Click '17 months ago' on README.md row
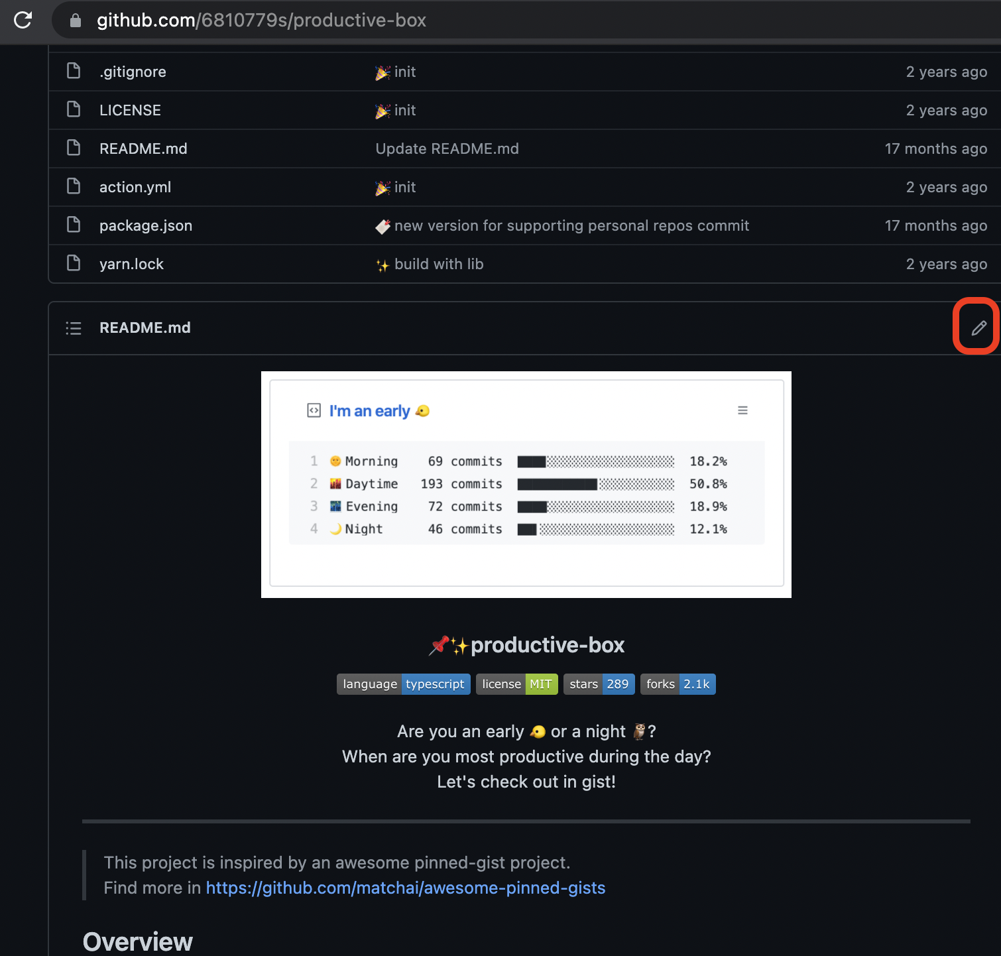The width and height of the screenshot is (1001, 956). point(936,149)
